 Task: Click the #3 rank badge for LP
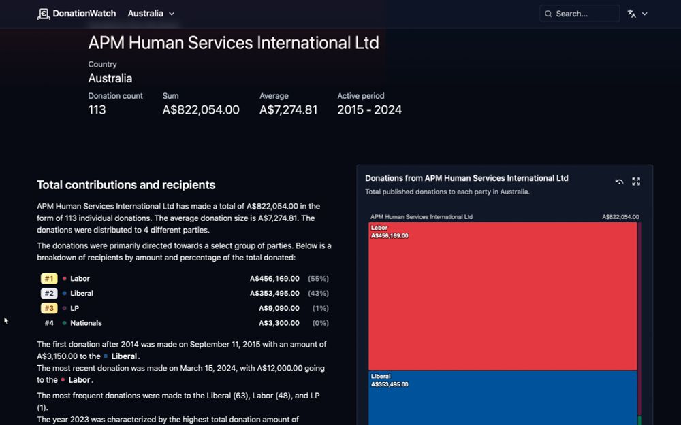pos(49,308)
